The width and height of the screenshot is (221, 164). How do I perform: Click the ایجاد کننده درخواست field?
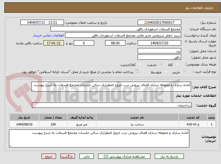(123, 35)
